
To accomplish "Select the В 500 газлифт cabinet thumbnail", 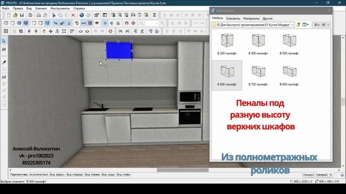I will coord(289,44).
